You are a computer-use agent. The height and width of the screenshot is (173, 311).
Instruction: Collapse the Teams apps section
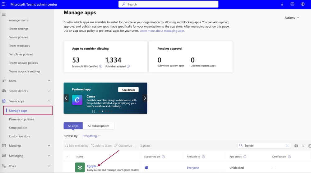[49, 101]
